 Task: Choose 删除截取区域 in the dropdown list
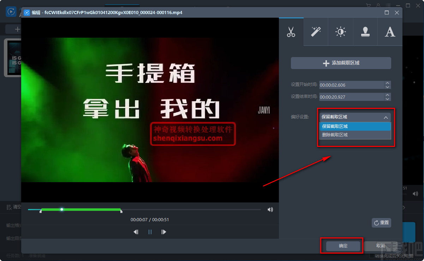click(x=355, y=135)
